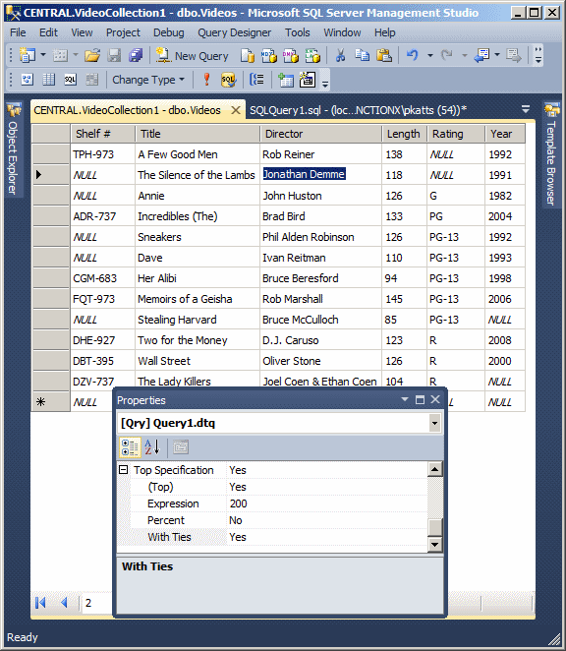Collapse the Top Specification property group
Viewport: 566px width, 651px height.
(x=123, y=470)
